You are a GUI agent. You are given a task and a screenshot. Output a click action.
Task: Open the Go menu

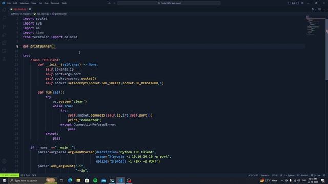tap(40, 3)
